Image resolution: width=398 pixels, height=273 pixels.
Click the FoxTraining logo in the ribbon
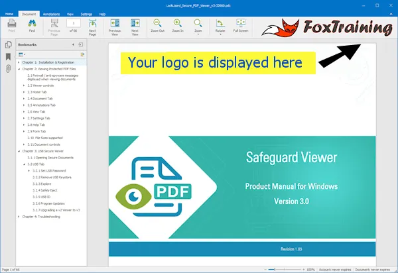tap(328, 27)
